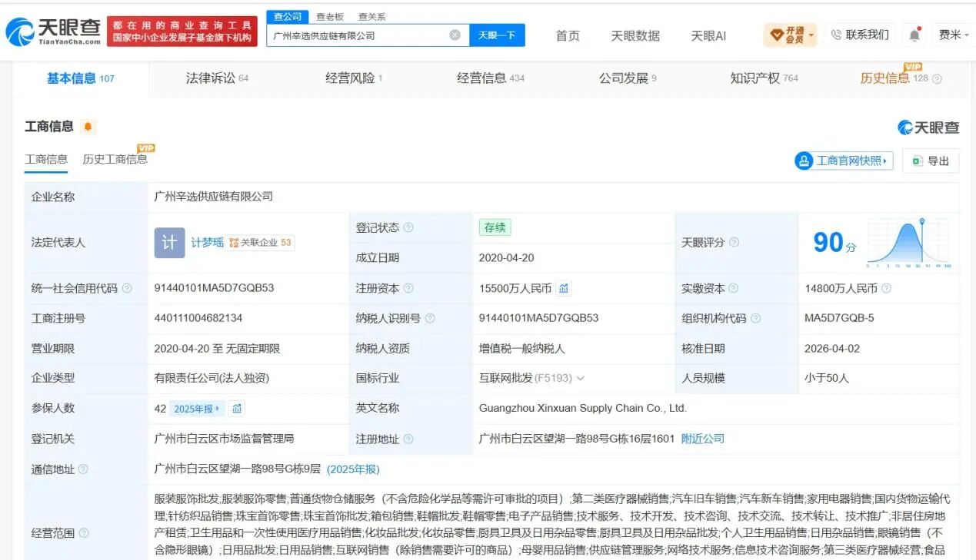Click the help icon next to 组织机构代码

point(756,318)
